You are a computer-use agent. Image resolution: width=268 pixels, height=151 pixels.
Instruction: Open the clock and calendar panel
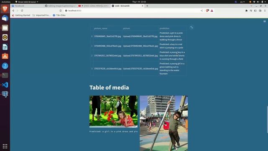139,2
